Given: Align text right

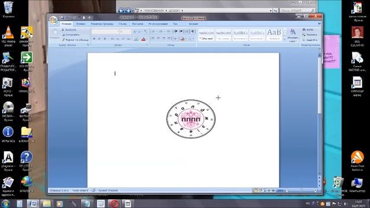Looking at the screenshot, I should 164,39.
